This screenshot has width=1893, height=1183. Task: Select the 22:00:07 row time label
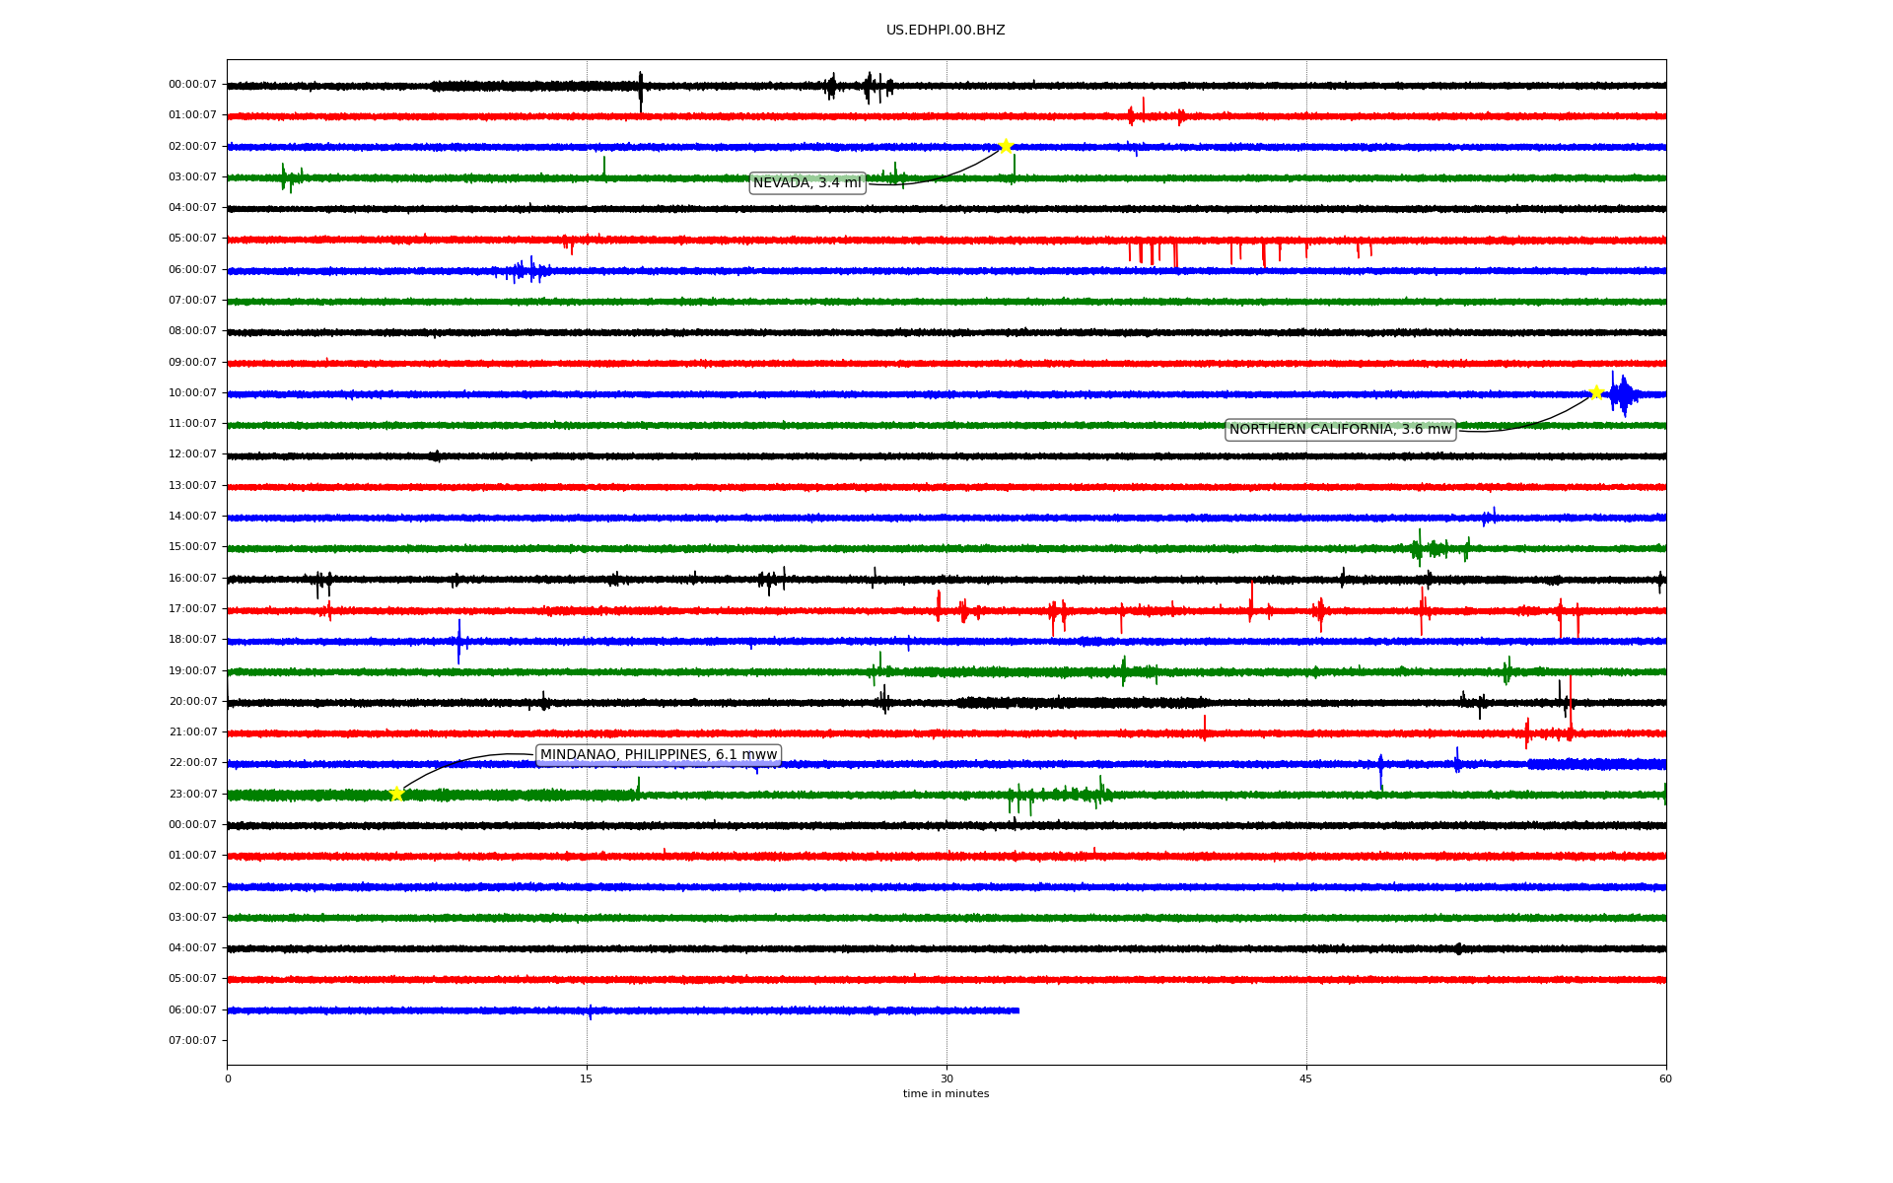tap(192, 763)
